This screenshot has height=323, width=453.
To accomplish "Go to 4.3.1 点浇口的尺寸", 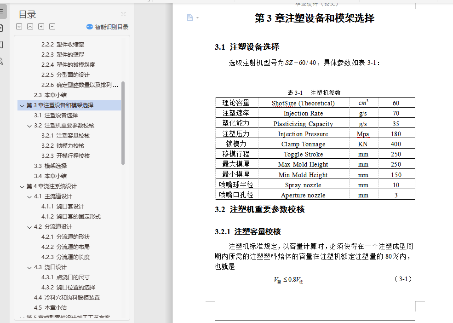I will [x=66, y=277].
